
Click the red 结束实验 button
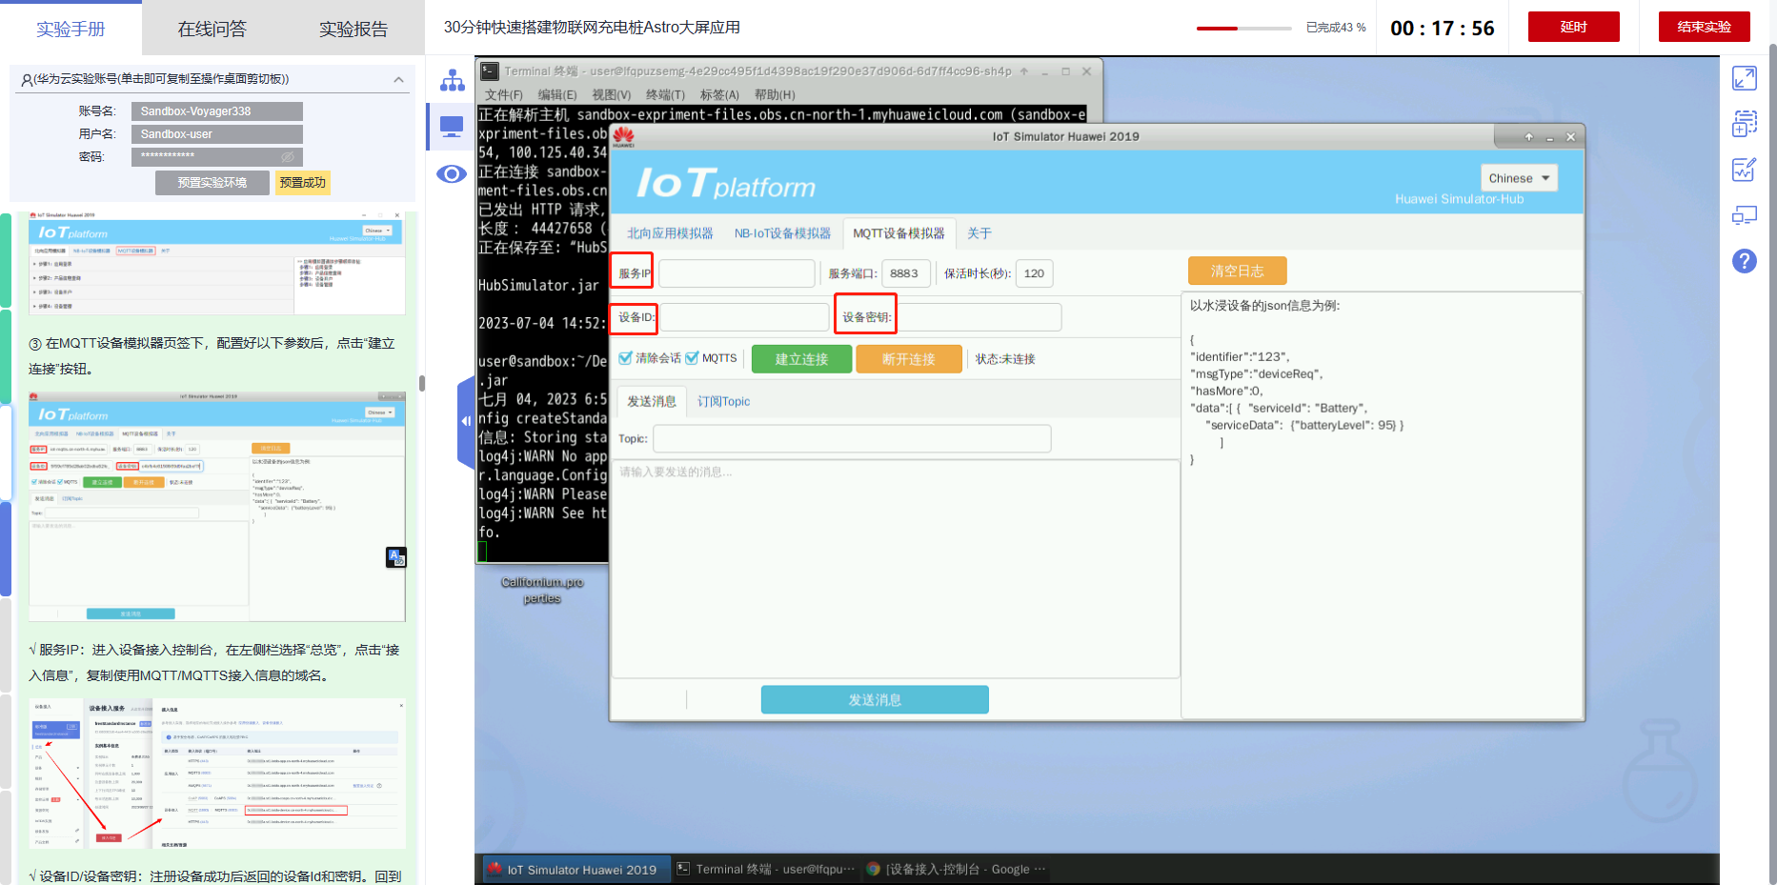click(x=1705, y=27)
